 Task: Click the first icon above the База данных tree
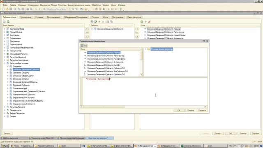coord(5,22)
